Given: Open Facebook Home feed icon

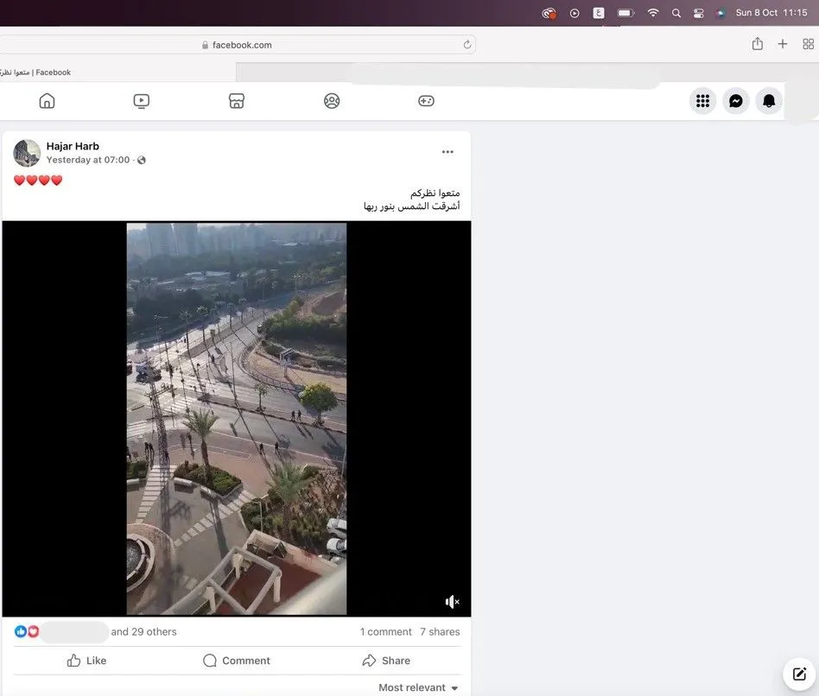Looking at the screenshot, I should click(48, 101).
